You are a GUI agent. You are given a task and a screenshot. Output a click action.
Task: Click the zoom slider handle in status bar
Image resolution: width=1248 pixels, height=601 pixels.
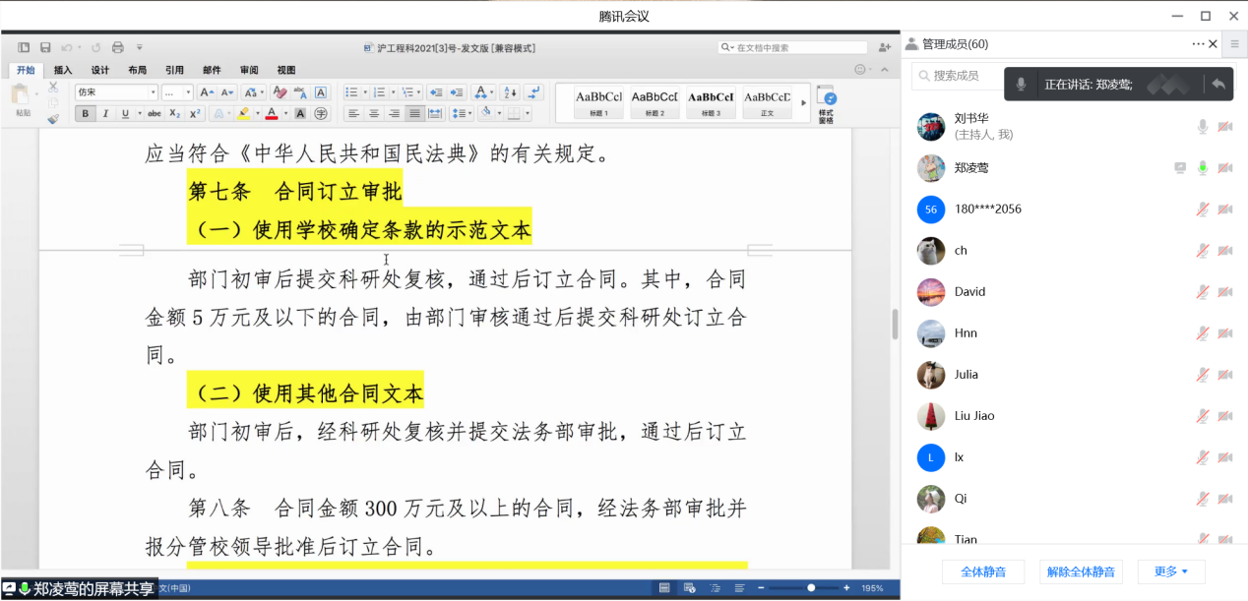click(811, 588)
